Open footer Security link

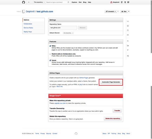[49, 133]
